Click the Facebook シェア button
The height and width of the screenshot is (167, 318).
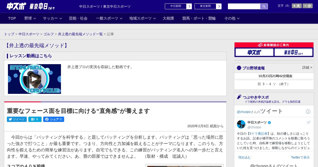(x=54, y=119)
